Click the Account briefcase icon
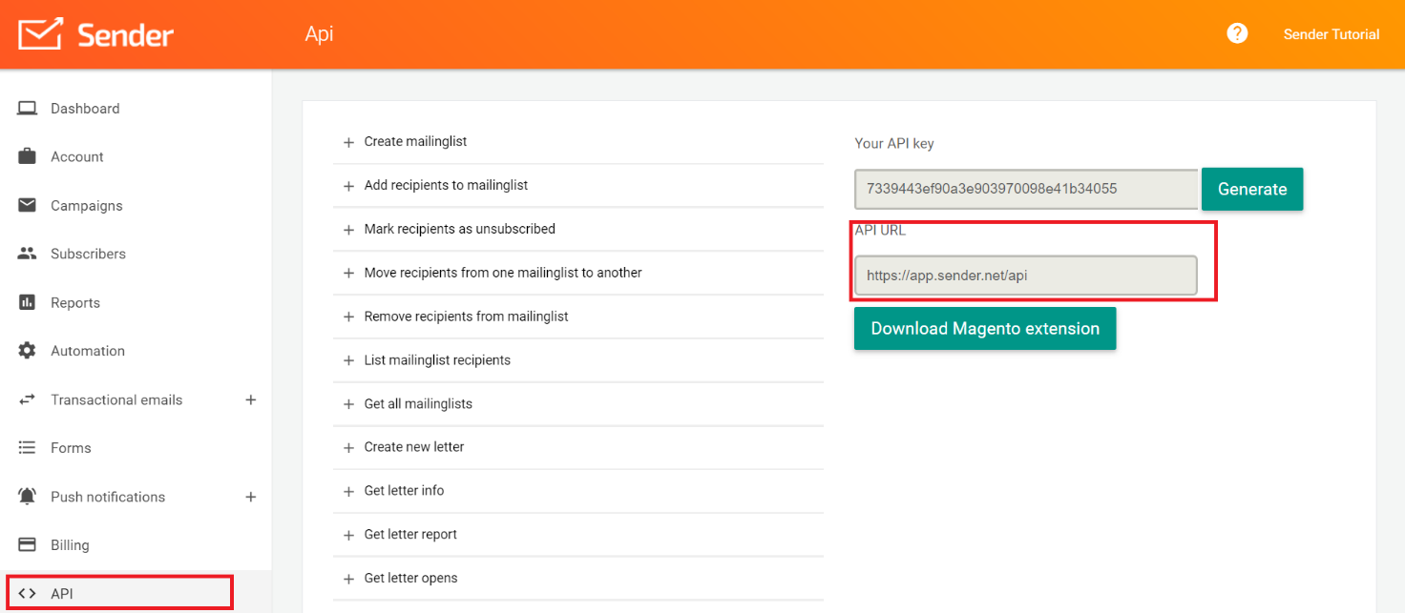Screen dimensions: 1405x613 [27, 156]
